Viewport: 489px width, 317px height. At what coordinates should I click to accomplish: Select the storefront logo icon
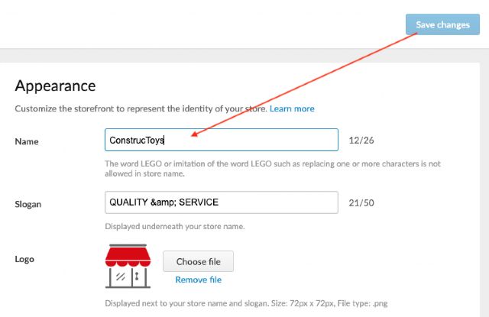tap(128, 267)
